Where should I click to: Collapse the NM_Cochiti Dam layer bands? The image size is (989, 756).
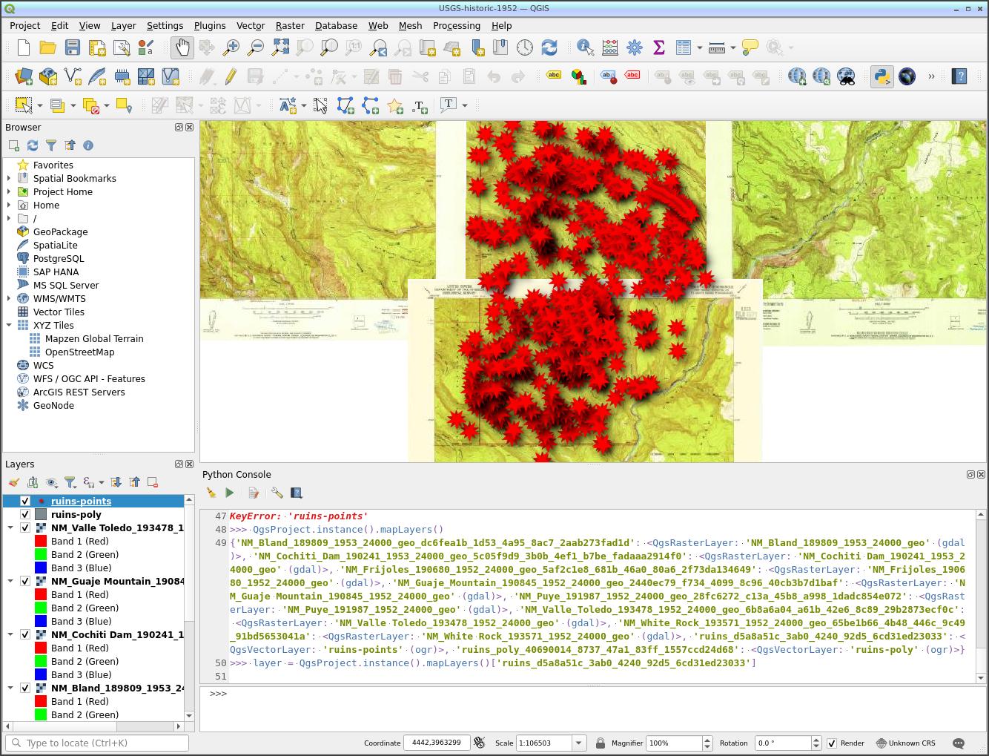(x=10, y=634)
